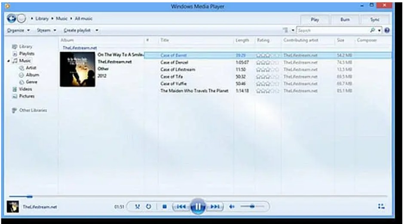Sort by the Size column header
Screen dimensions: 404x224
tap(341, 40)
